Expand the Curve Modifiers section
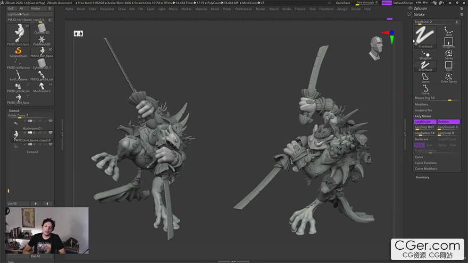Image resolution: width=468 pixels, height=263 pixels. pos(426,169)
